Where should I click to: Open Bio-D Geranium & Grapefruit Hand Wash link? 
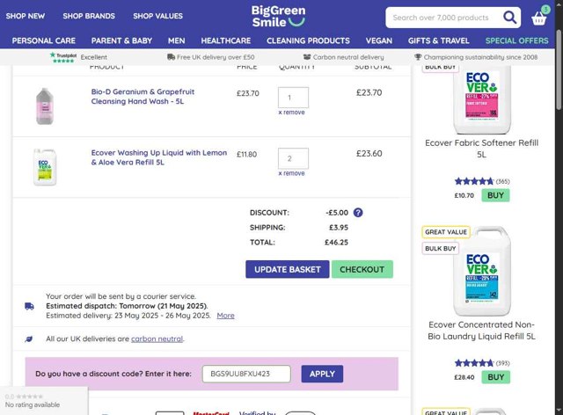point(143,97)
